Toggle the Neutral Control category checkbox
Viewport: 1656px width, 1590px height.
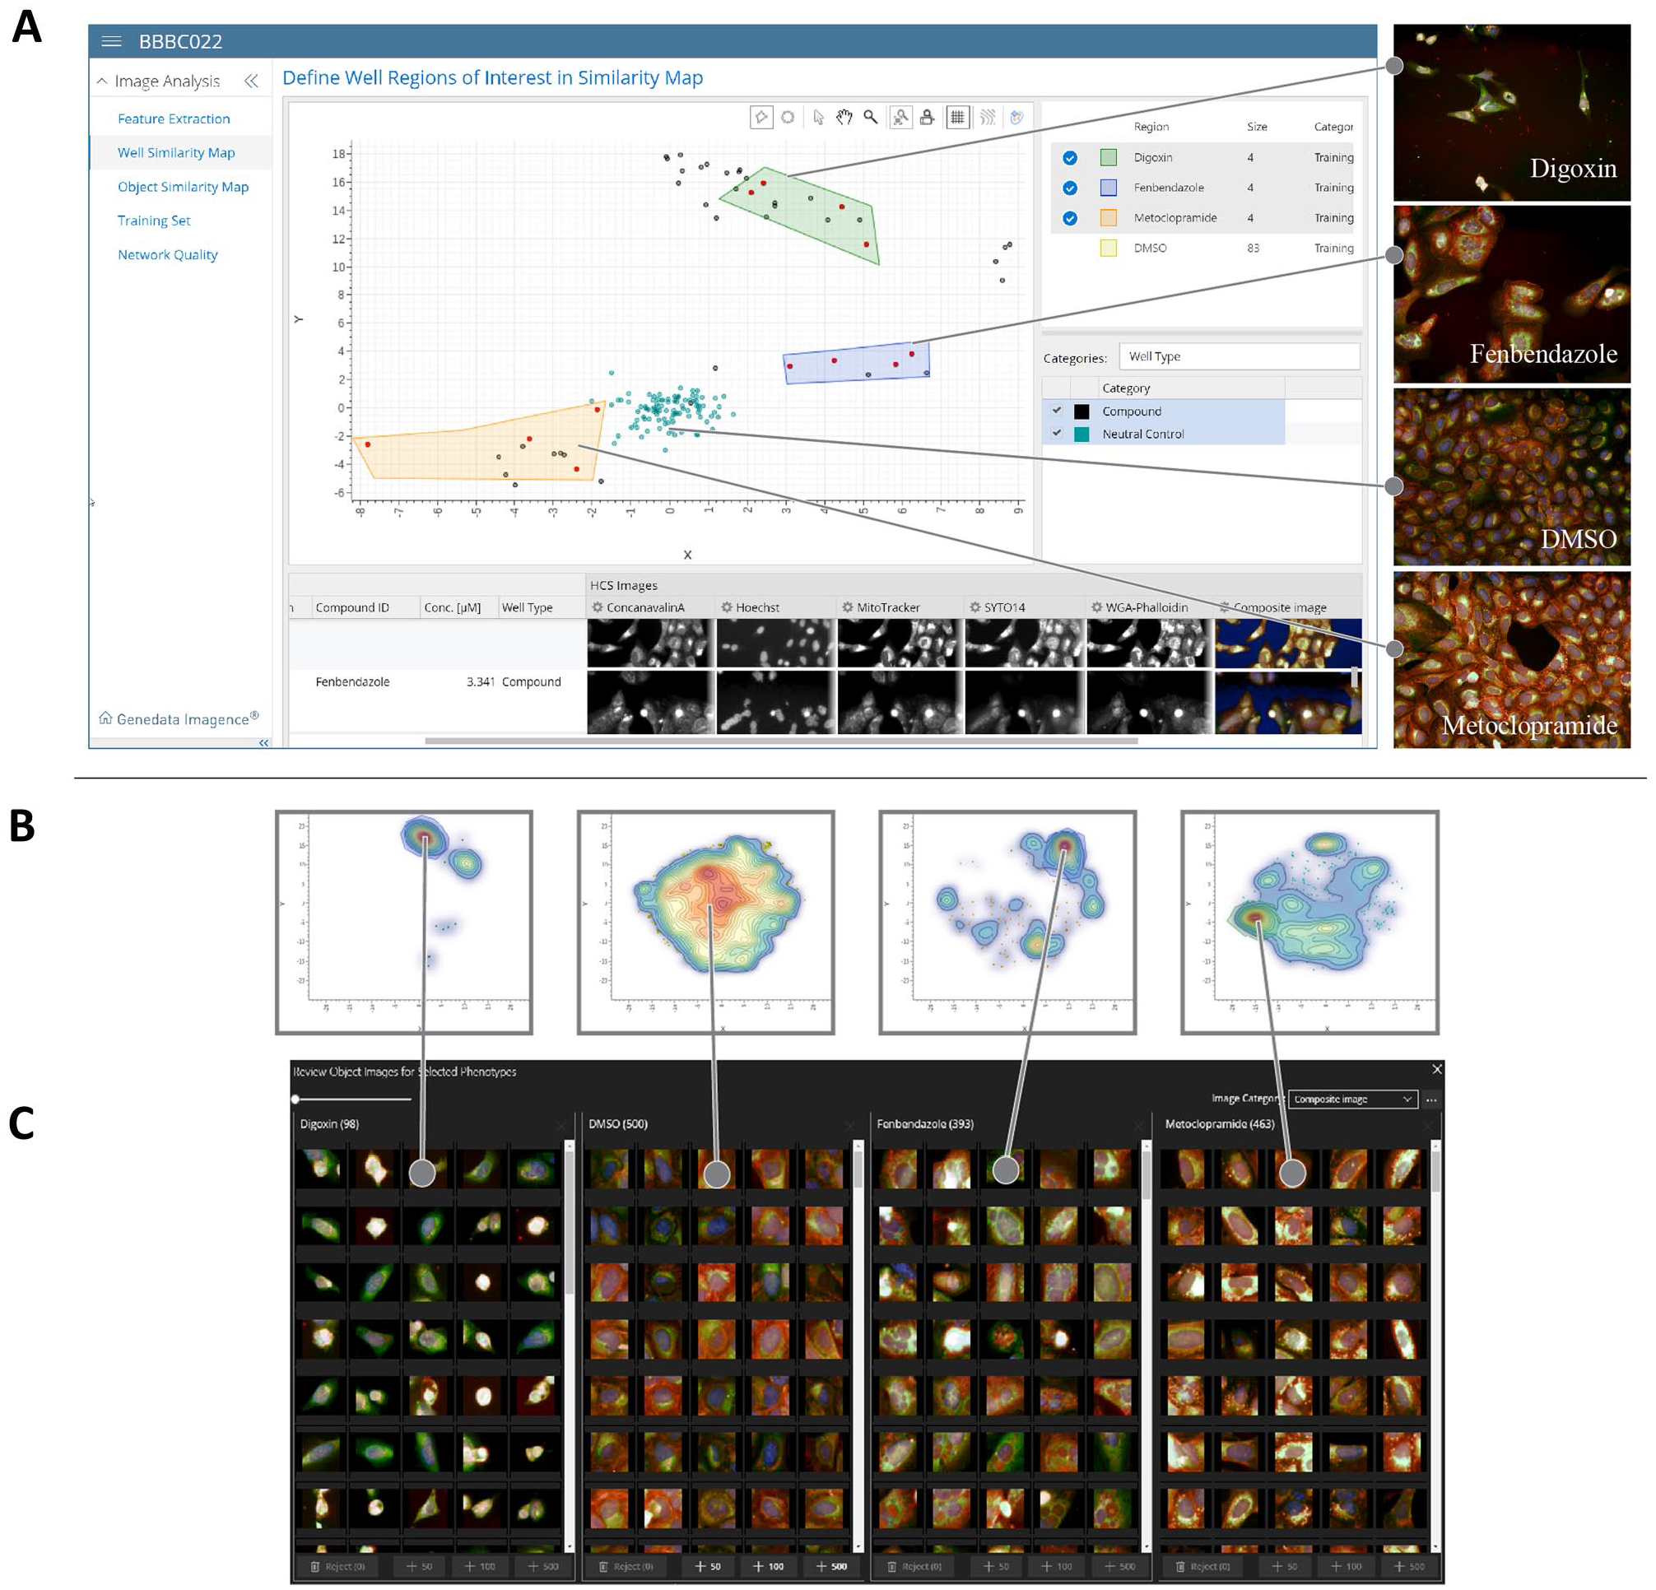point(1056,434)
